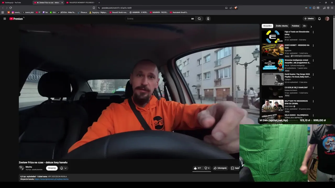Screen dimensions: 335x188
Task: Open options for 'DZIEŃ KOBIET' video
Action: [313, 45]
